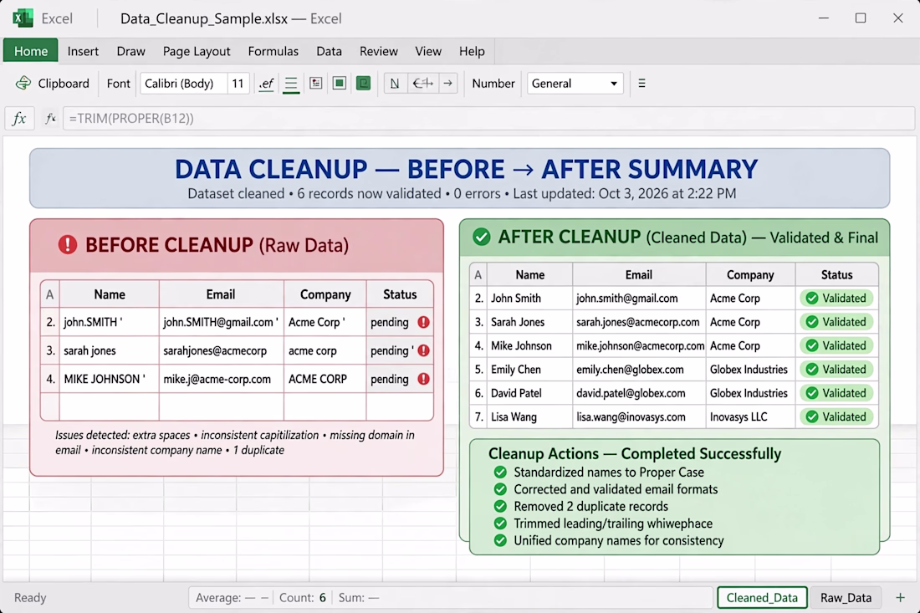The height and width of the screenshot is (613, 920).
Task: Select the Cleaned_Data sheet tab
Action: point(762,598)
